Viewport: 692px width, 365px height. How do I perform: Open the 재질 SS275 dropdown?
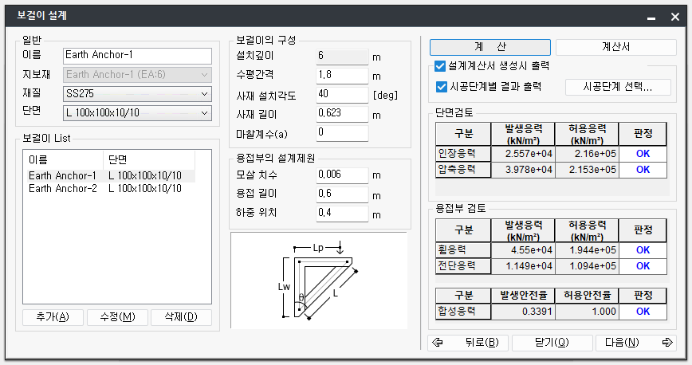click(x=137, y=94)
